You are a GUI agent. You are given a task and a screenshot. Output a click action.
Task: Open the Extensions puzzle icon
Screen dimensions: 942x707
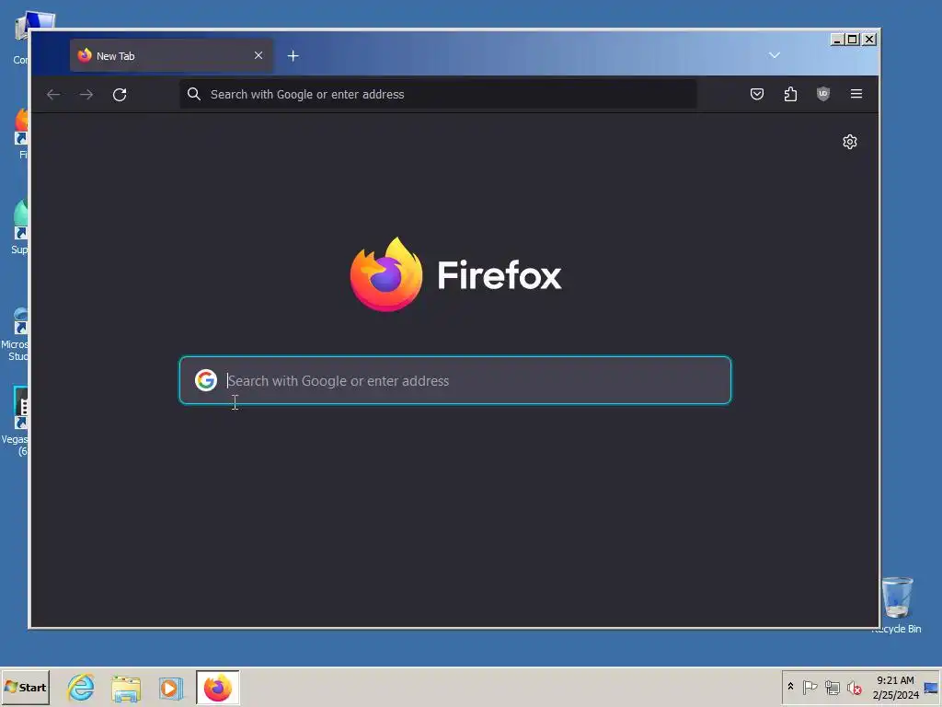click(x=790, y=94)
